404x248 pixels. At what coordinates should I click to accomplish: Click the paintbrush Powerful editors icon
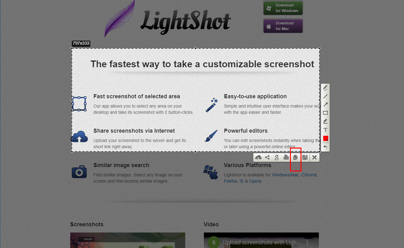click(x=211, y=136)
